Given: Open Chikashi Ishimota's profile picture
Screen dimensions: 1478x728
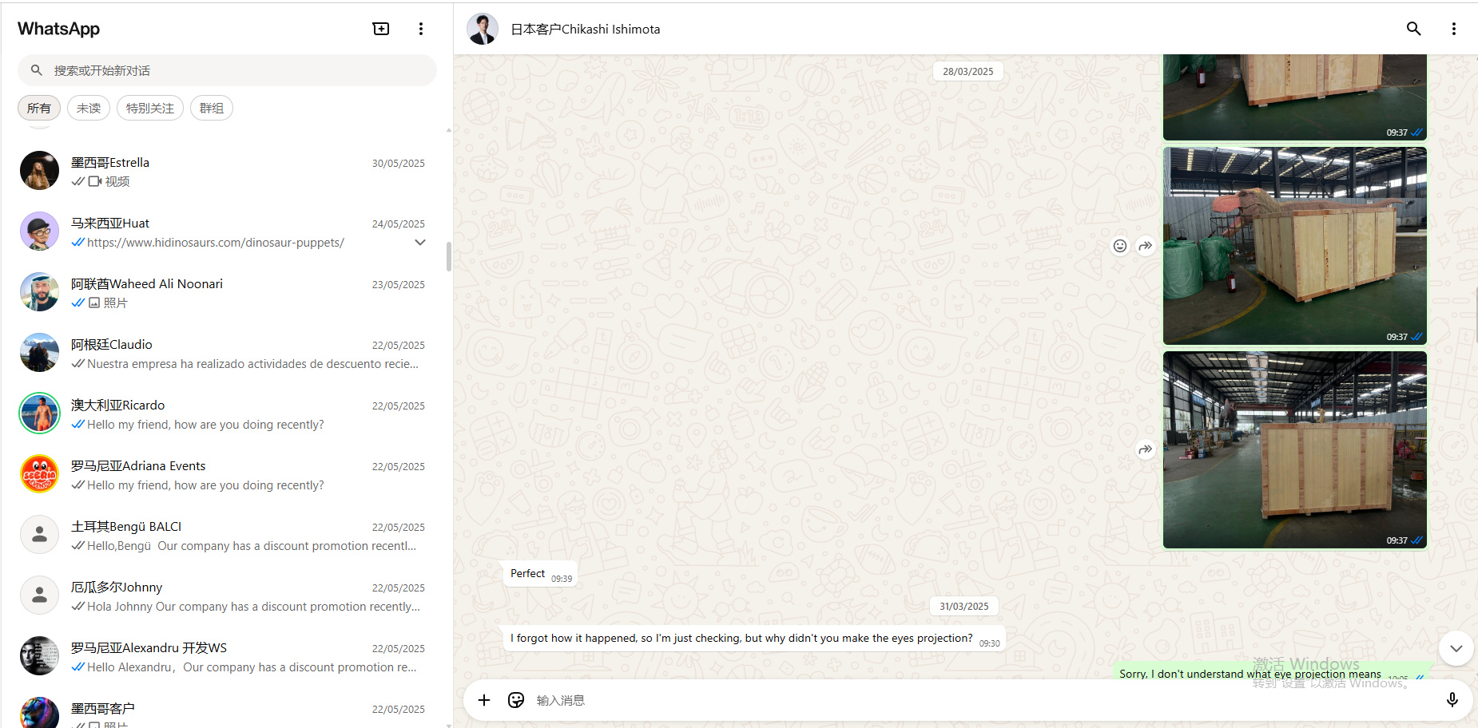Looking at the screenshot, I should (x=483, y=29).
